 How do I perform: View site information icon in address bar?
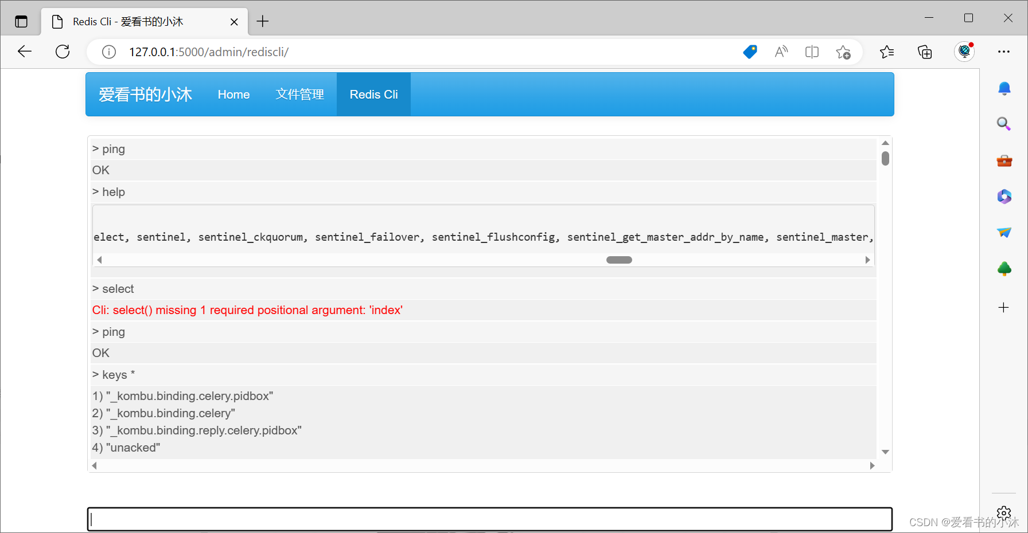click(x=109, y=52)
